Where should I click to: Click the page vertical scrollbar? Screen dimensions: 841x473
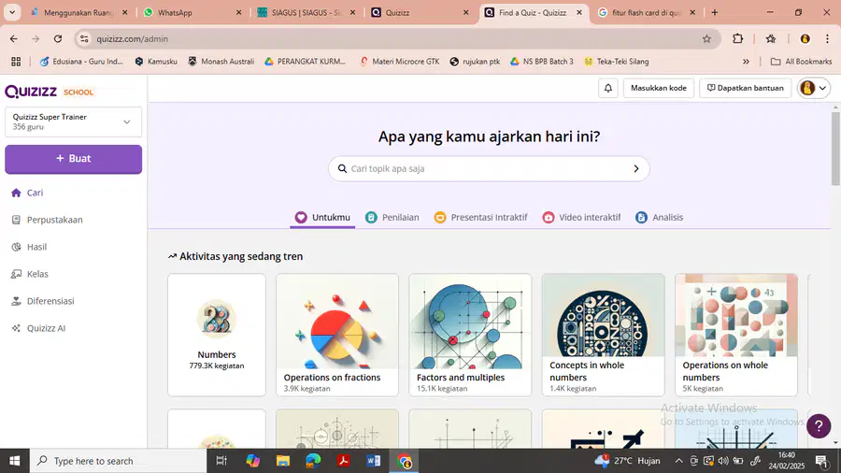pyautogui.click(x=835, y=275)
